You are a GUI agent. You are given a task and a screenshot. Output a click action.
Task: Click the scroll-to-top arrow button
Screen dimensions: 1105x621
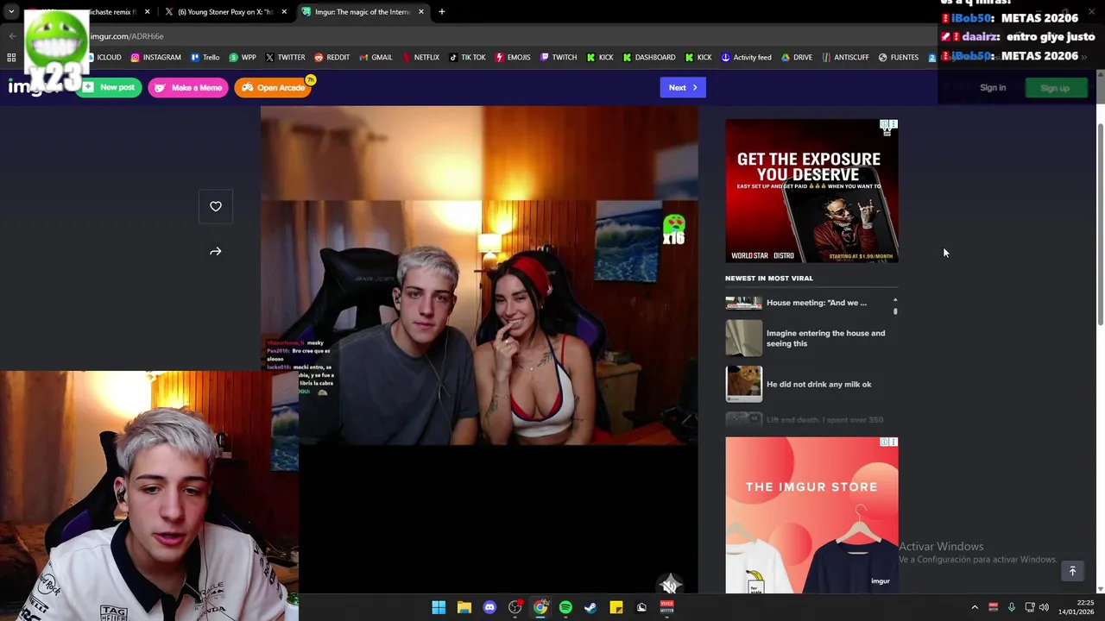(1072, 571)
